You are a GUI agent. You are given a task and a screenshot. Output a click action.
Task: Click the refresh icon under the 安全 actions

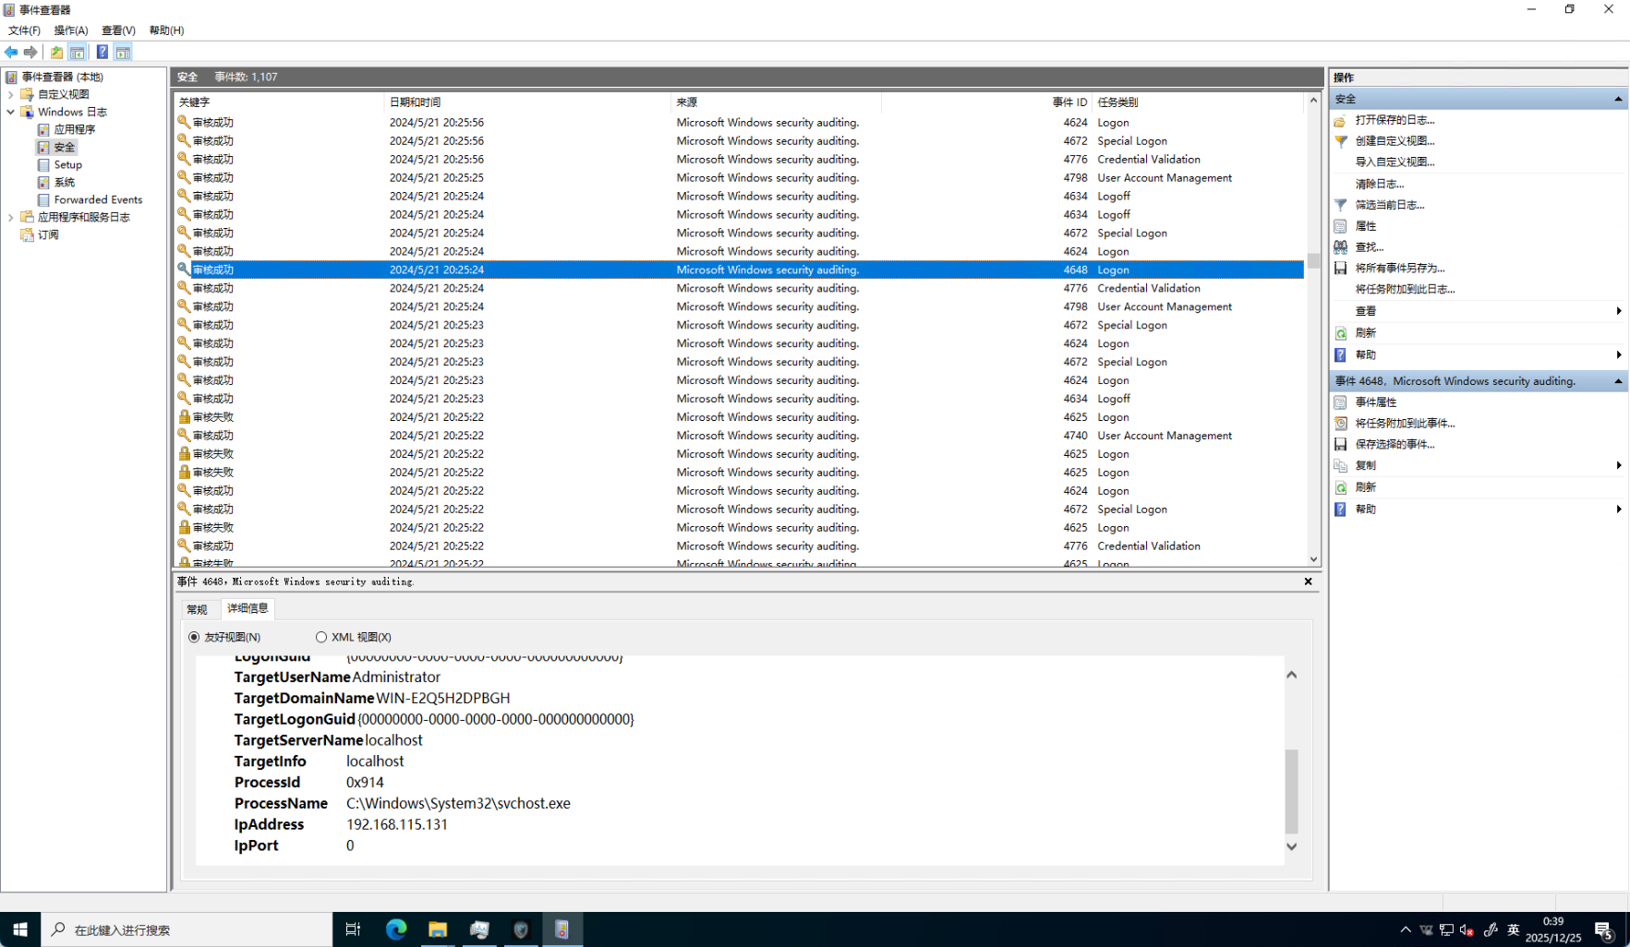point(1341,333)
